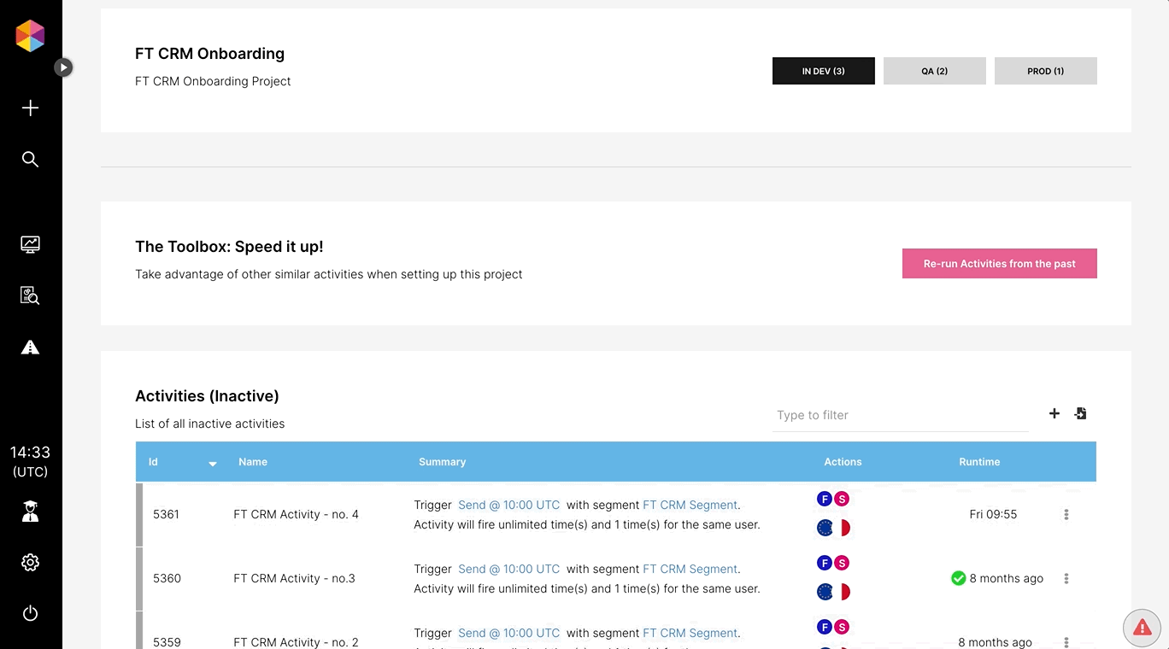Click the power logout icon
1169x649 pixels.
pyautogui.click(x=30, y=613)
